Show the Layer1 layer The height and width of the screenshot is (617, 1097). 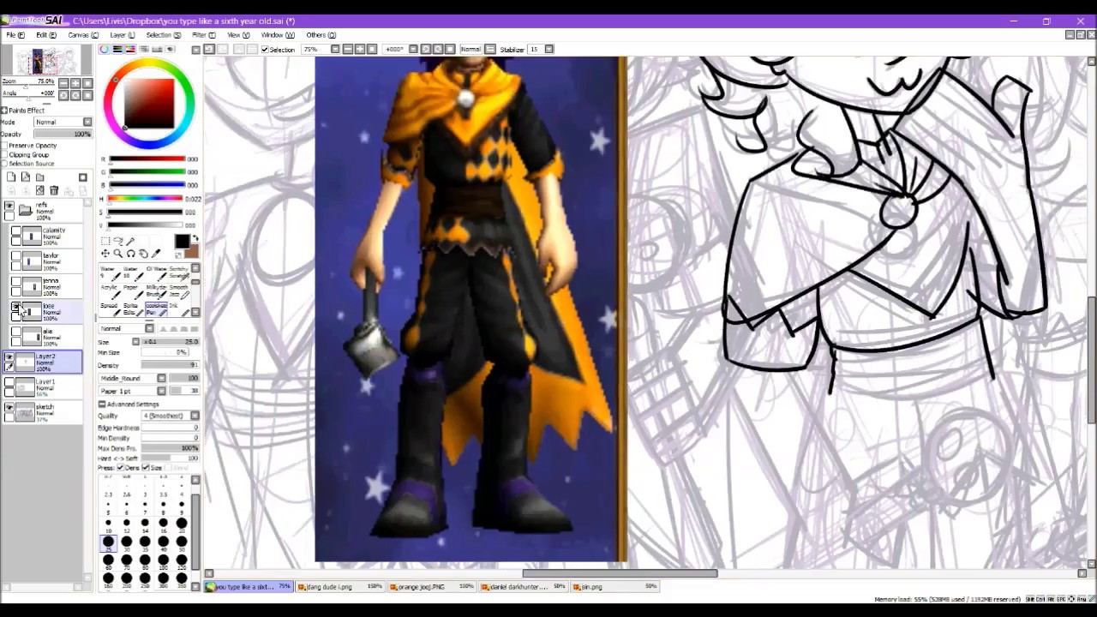coord(9,382)
